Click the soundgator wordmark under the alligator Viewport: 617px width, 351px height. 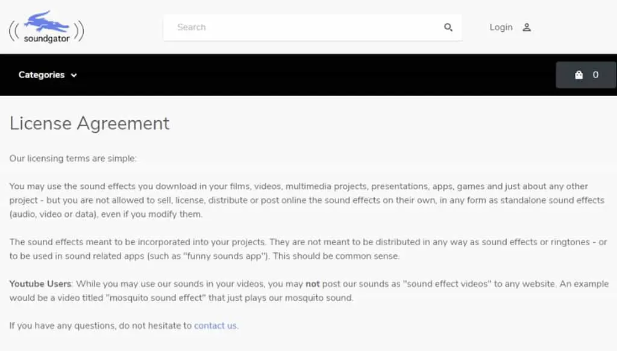46,38
